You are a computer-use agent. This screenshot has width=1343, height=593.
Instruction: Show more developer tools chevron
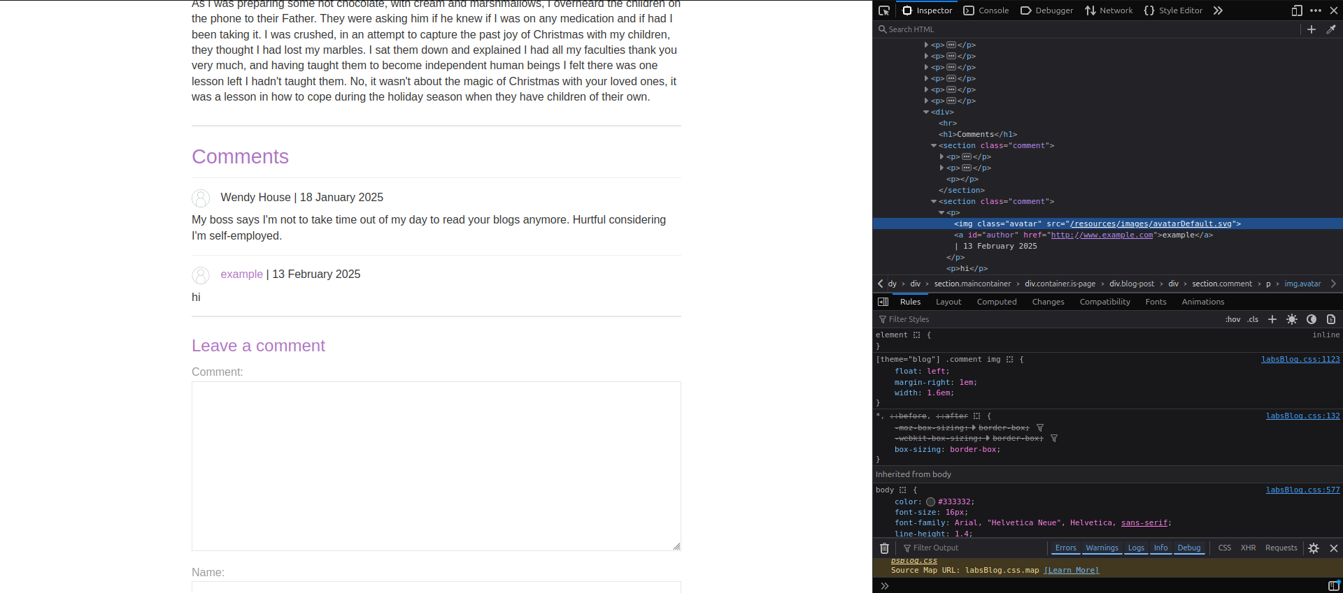pyautogui.click(x=1218, y=10)
